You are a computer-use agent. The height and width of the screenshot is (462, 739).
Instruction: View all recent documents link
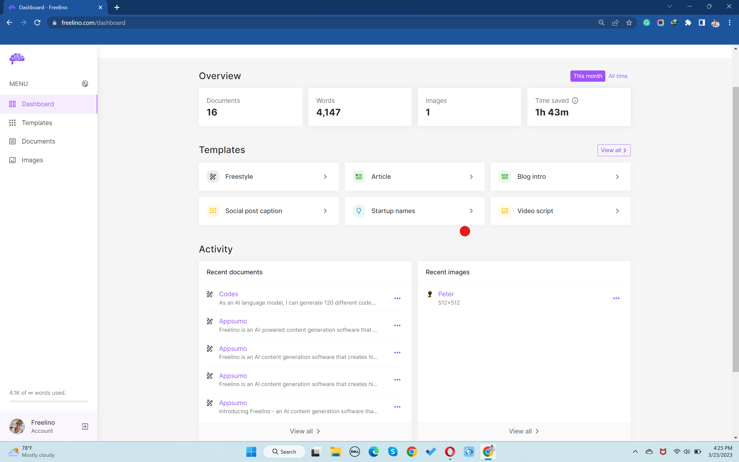point(305,431)
